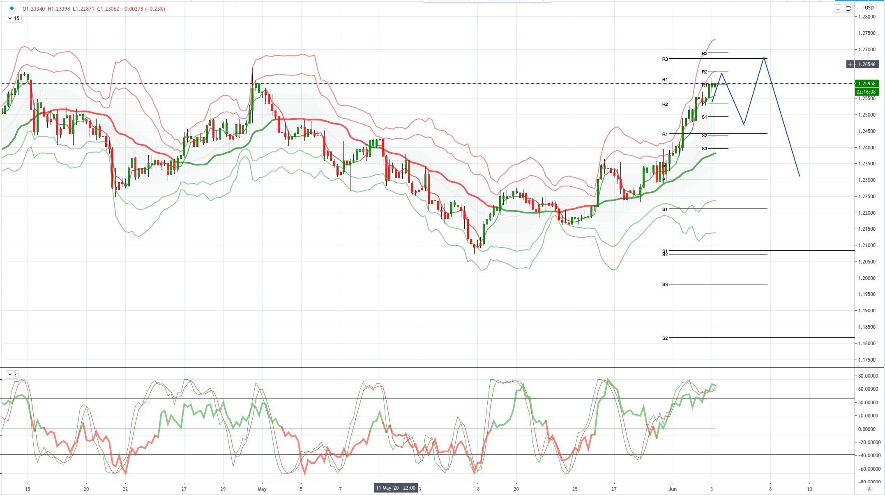Click the 22 date on the time axis
This screenshot has width=885, height=495.
click(125, 489)
